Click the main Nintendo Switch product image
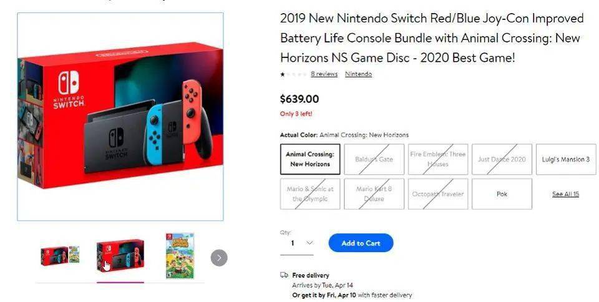This screenshot has width=599, height=302. pyautogui.click(x=120, y=117)
